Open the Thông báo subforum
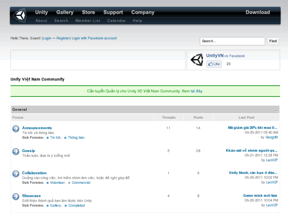Viewport: 288px width, 216px height. point(76,138)
